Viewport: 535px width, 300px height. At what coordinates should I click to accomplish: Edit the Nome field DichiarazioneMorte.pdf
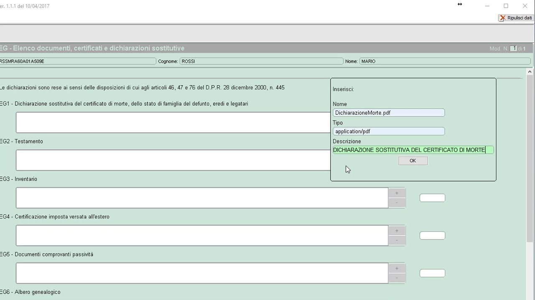[x=389, y=112]
